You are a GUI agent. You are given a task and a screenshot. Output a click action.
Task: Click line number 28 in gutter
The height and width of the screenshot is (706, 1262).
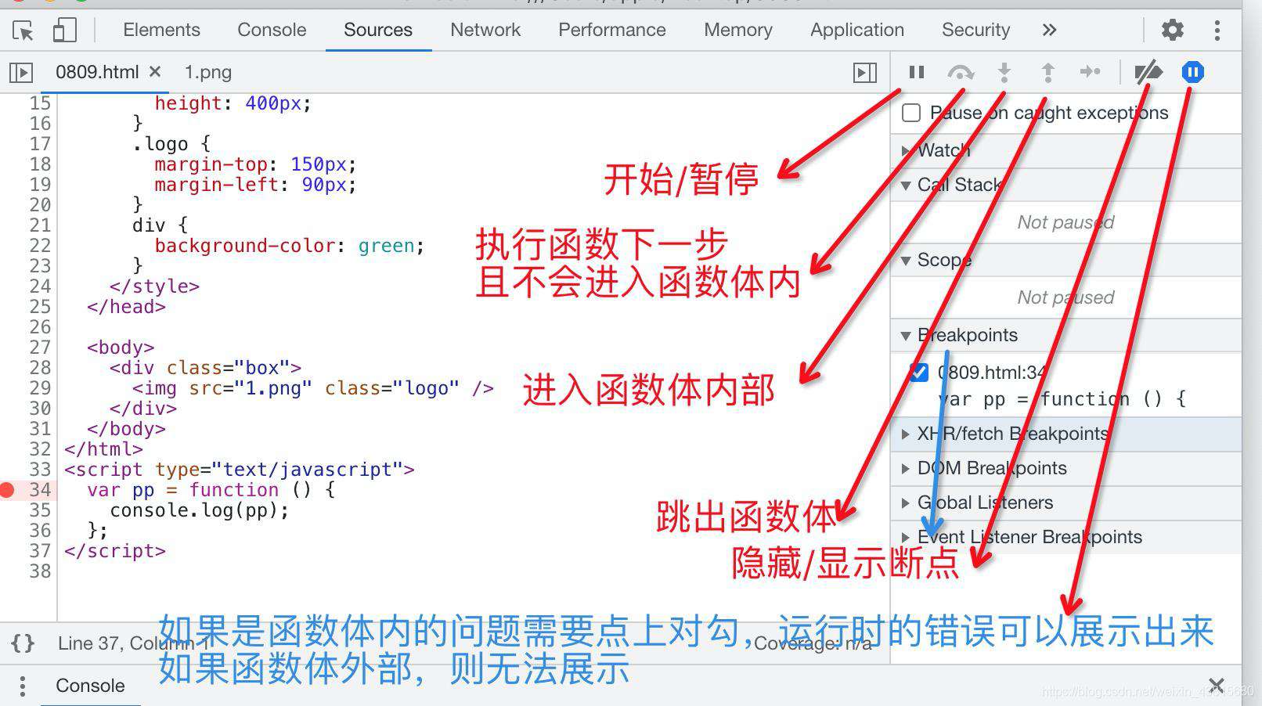[x=40, y=368]
